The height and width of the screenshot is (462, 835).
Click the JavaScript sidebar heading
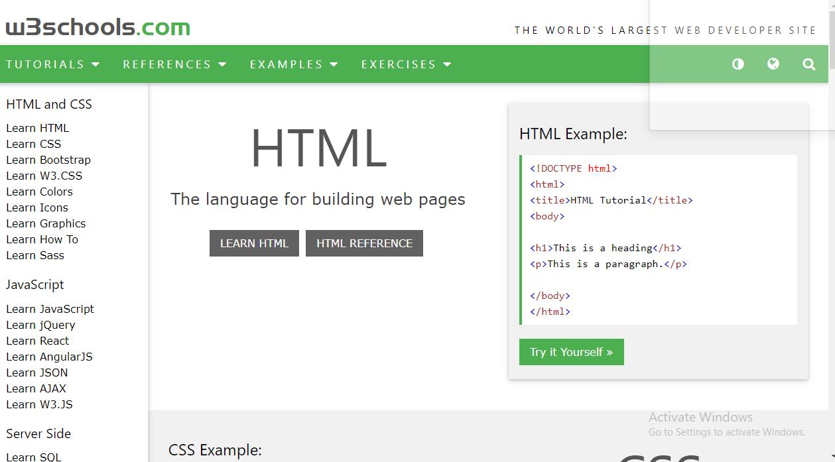35,284
